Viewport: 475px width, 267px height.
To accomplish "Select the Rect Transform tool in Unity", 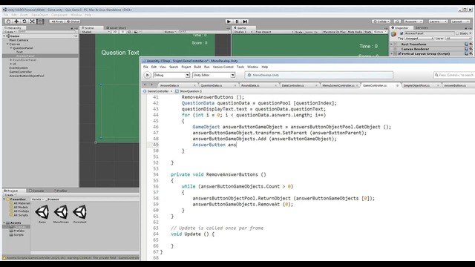I will pos(40,22).
